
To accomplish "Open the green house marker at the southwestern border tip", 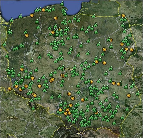I will coord(33,108).
